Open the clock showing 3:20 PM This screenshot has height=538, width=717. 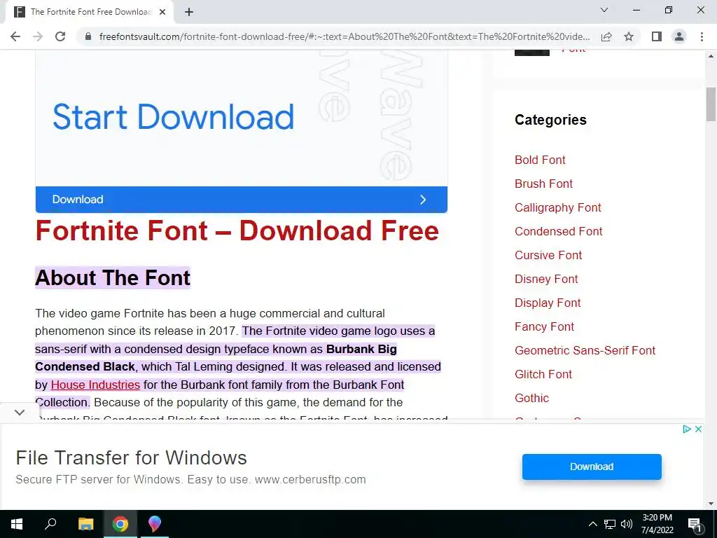(x=657, y=524)
